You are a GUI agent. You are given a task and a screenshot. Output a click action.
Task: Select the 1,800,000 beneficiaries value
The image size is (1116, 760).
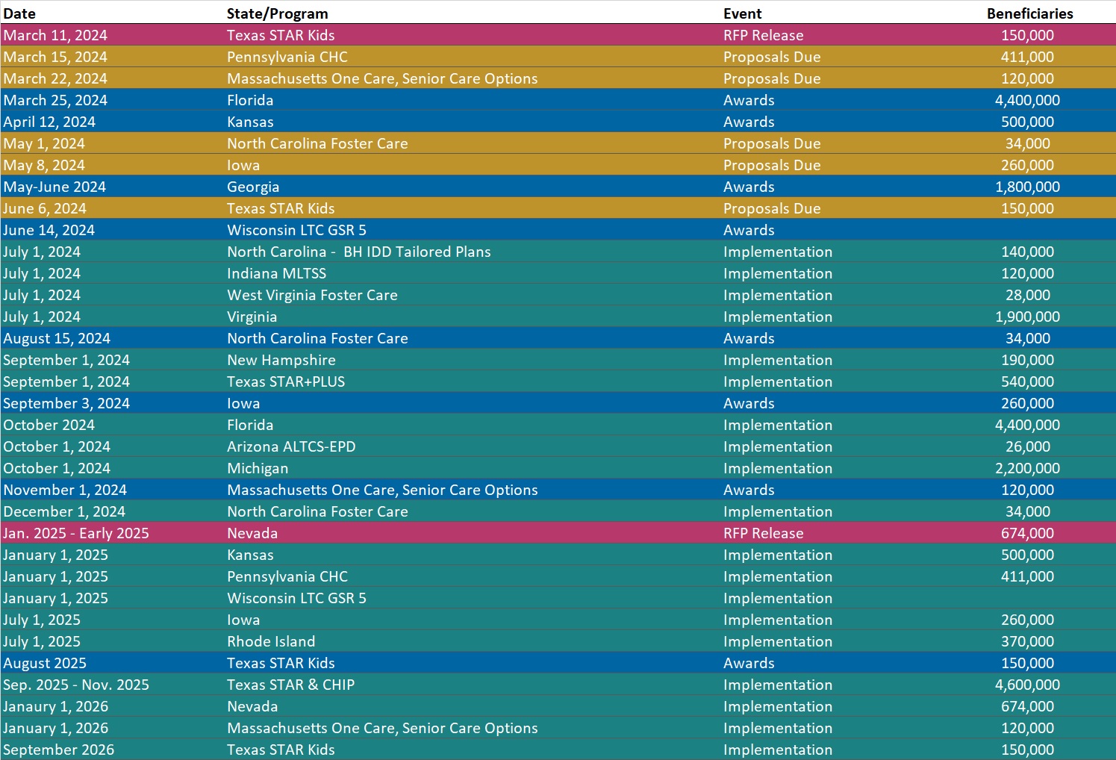pyautogui.click(x=1027, y=187)
